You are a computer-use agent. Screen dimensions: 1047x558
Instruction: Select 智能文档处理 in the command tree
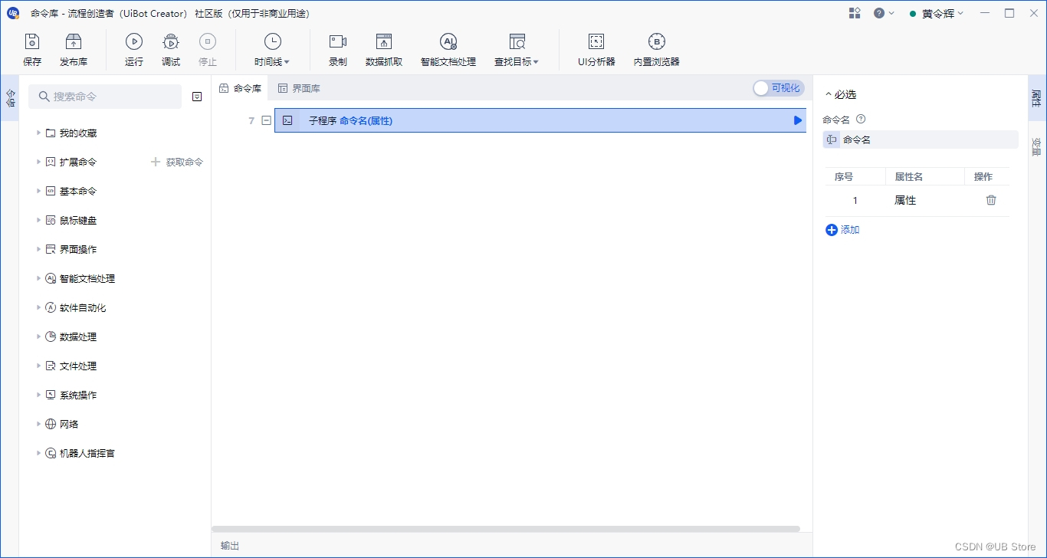(87, 279)
